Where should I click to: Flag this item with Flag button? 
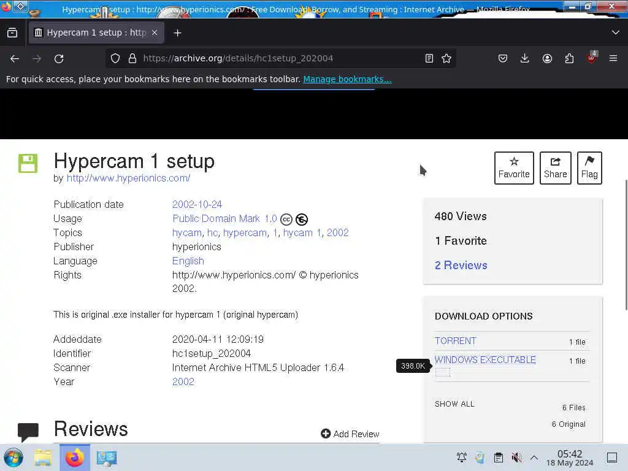589,168
